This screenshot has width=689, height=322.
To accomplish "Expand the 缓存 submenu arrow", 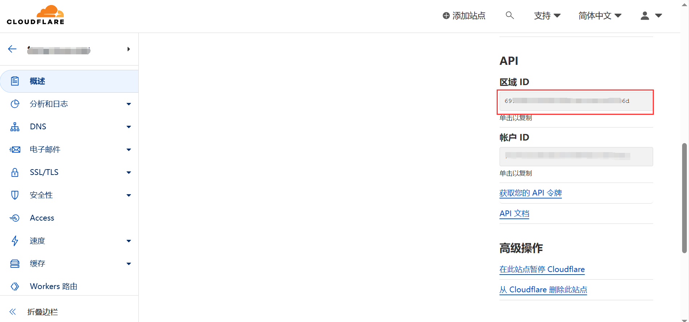I will (129, 264).
